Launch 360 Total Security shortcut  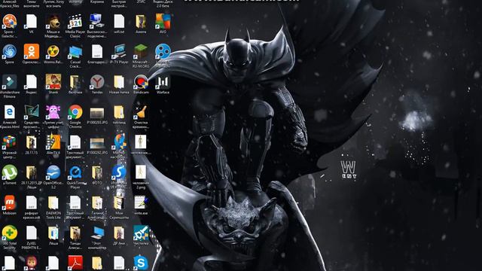pos(10,233)
